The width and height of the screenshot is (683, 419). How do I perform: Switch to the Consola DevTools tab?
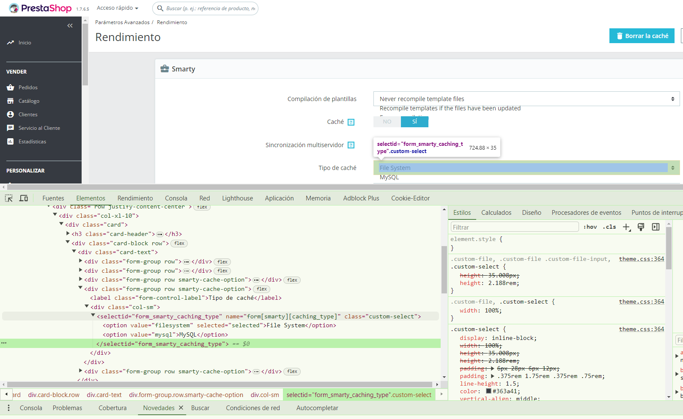176,198
